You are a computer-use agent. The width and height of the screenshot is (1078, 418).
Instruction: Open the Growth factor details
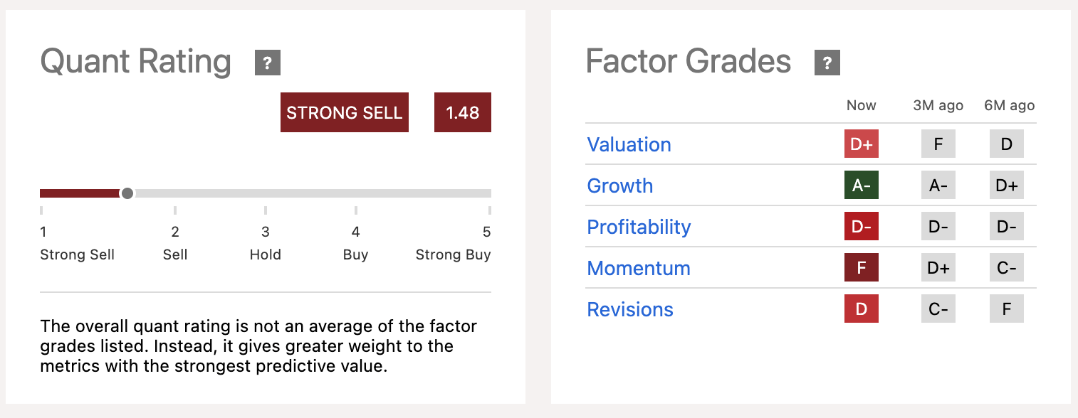(x=619, y=186)
